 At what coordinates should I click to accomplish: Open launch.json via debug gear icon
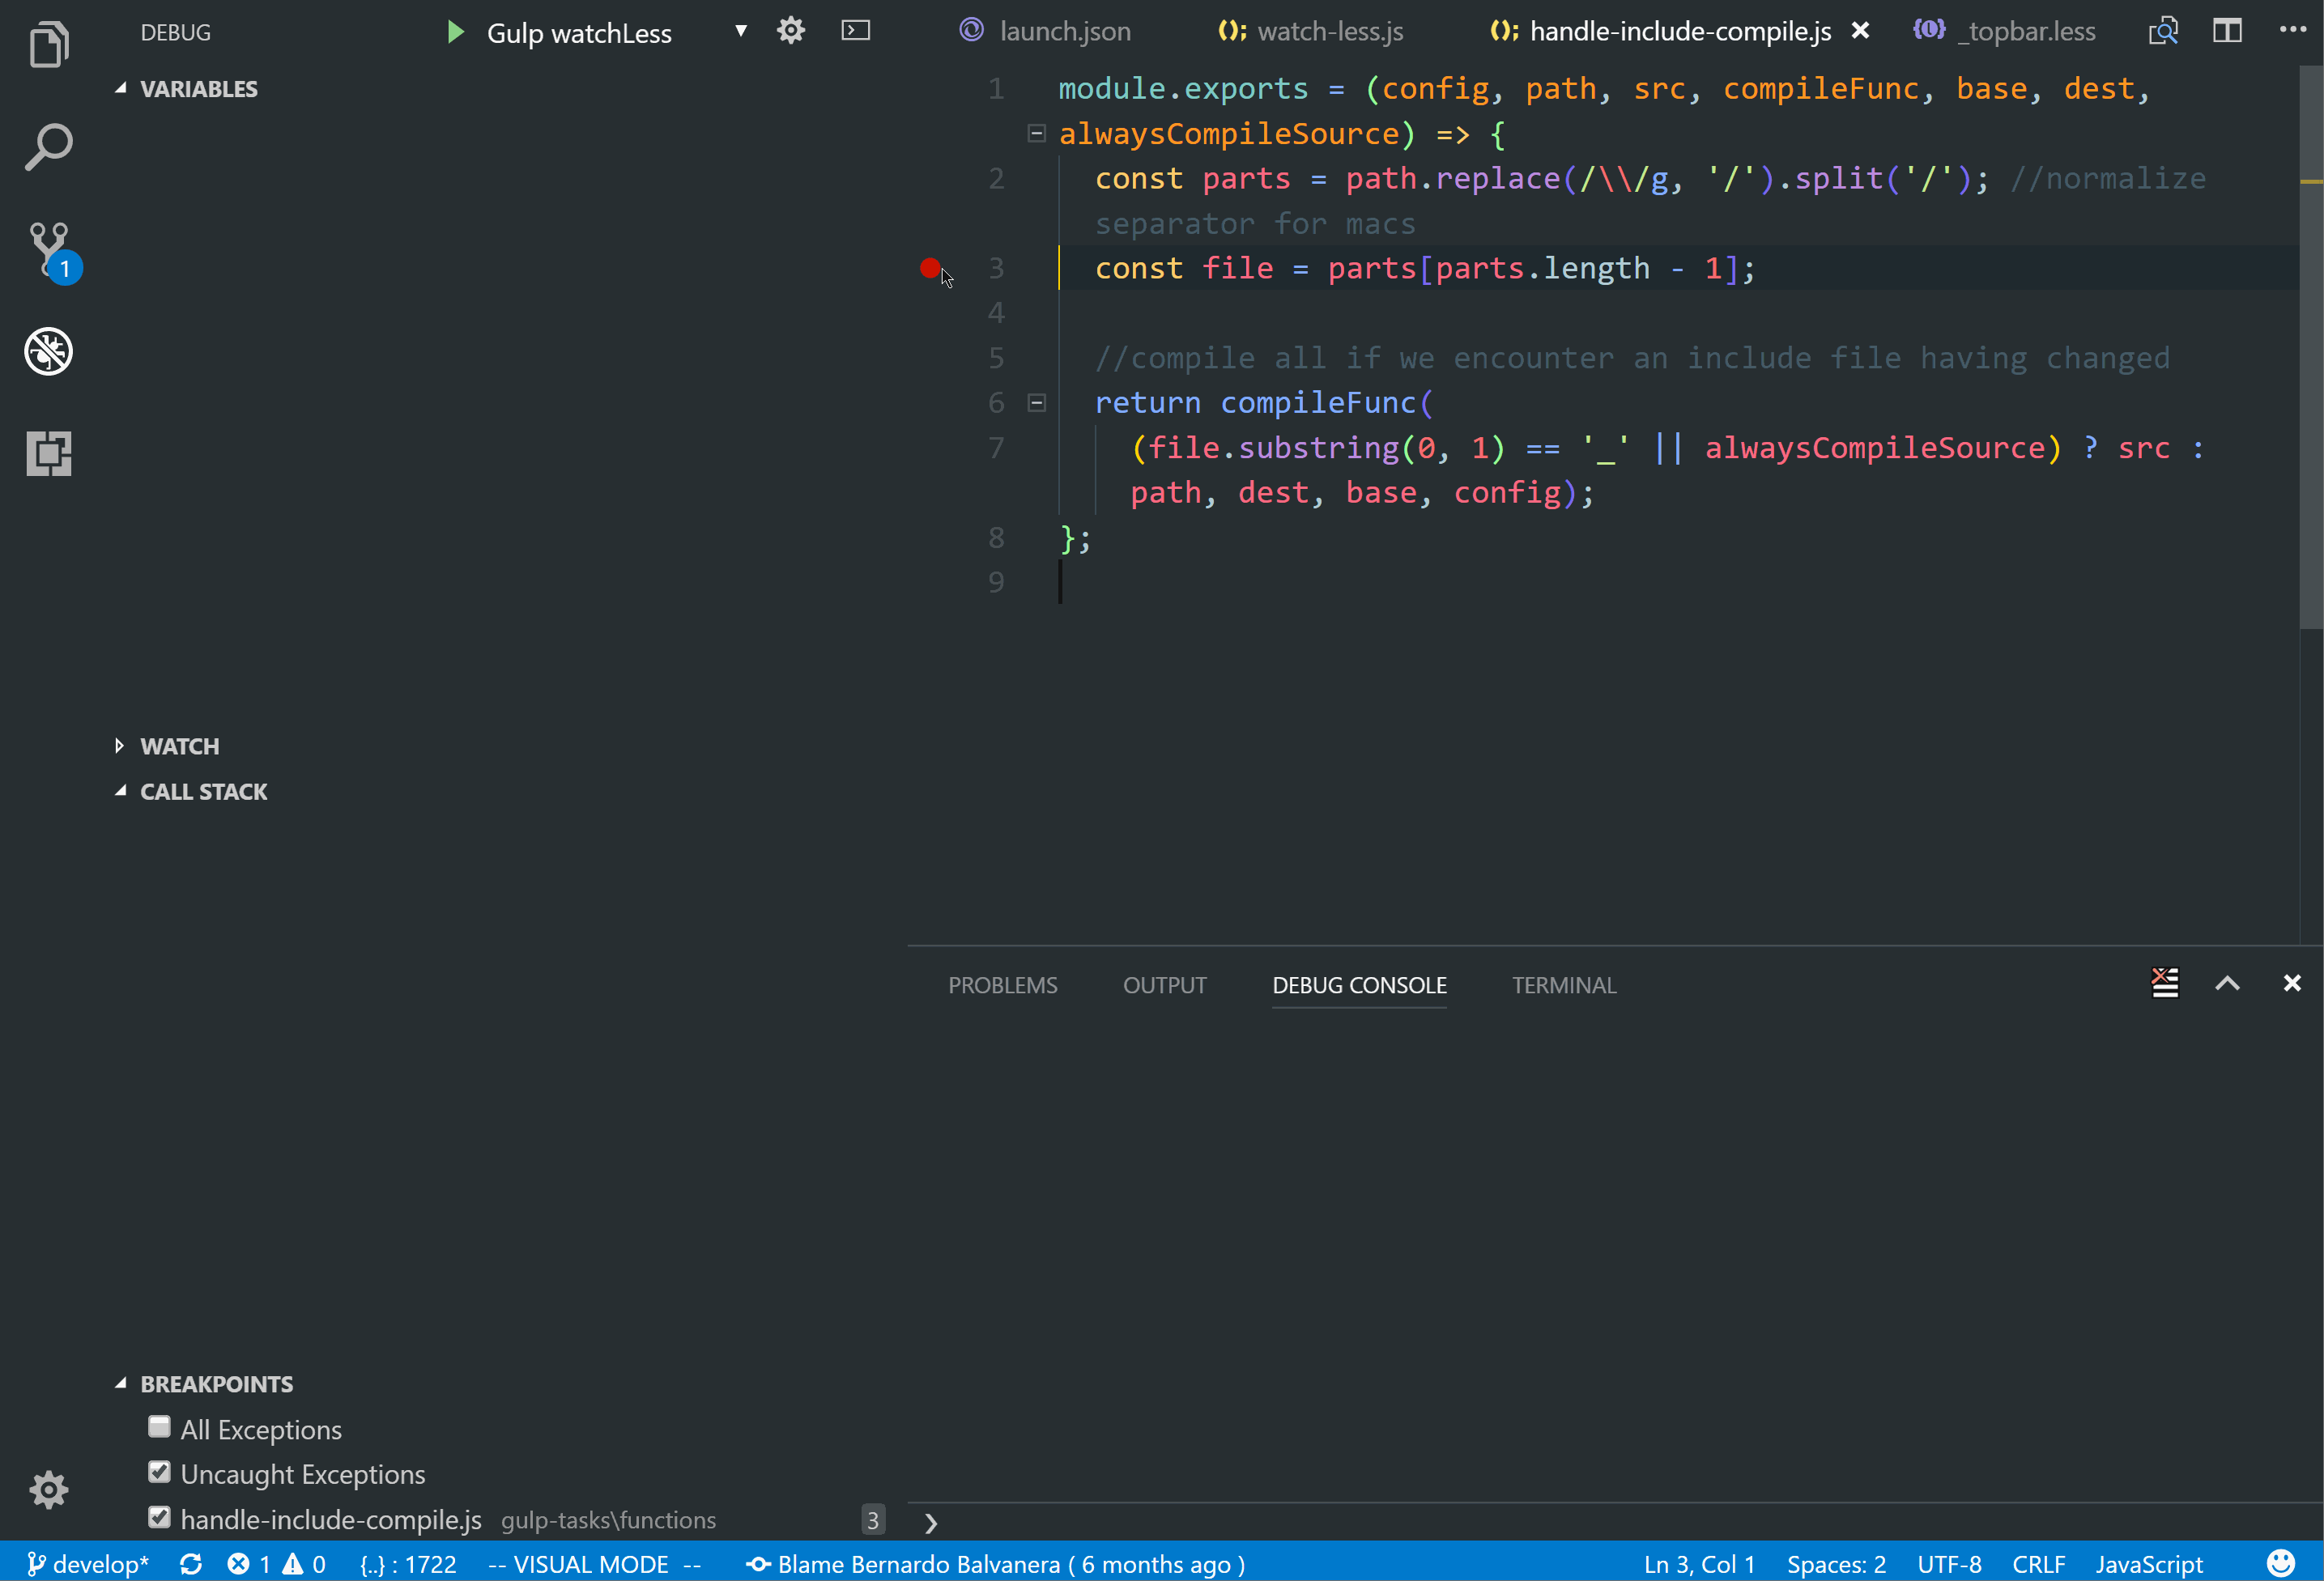tap(790, 31)
